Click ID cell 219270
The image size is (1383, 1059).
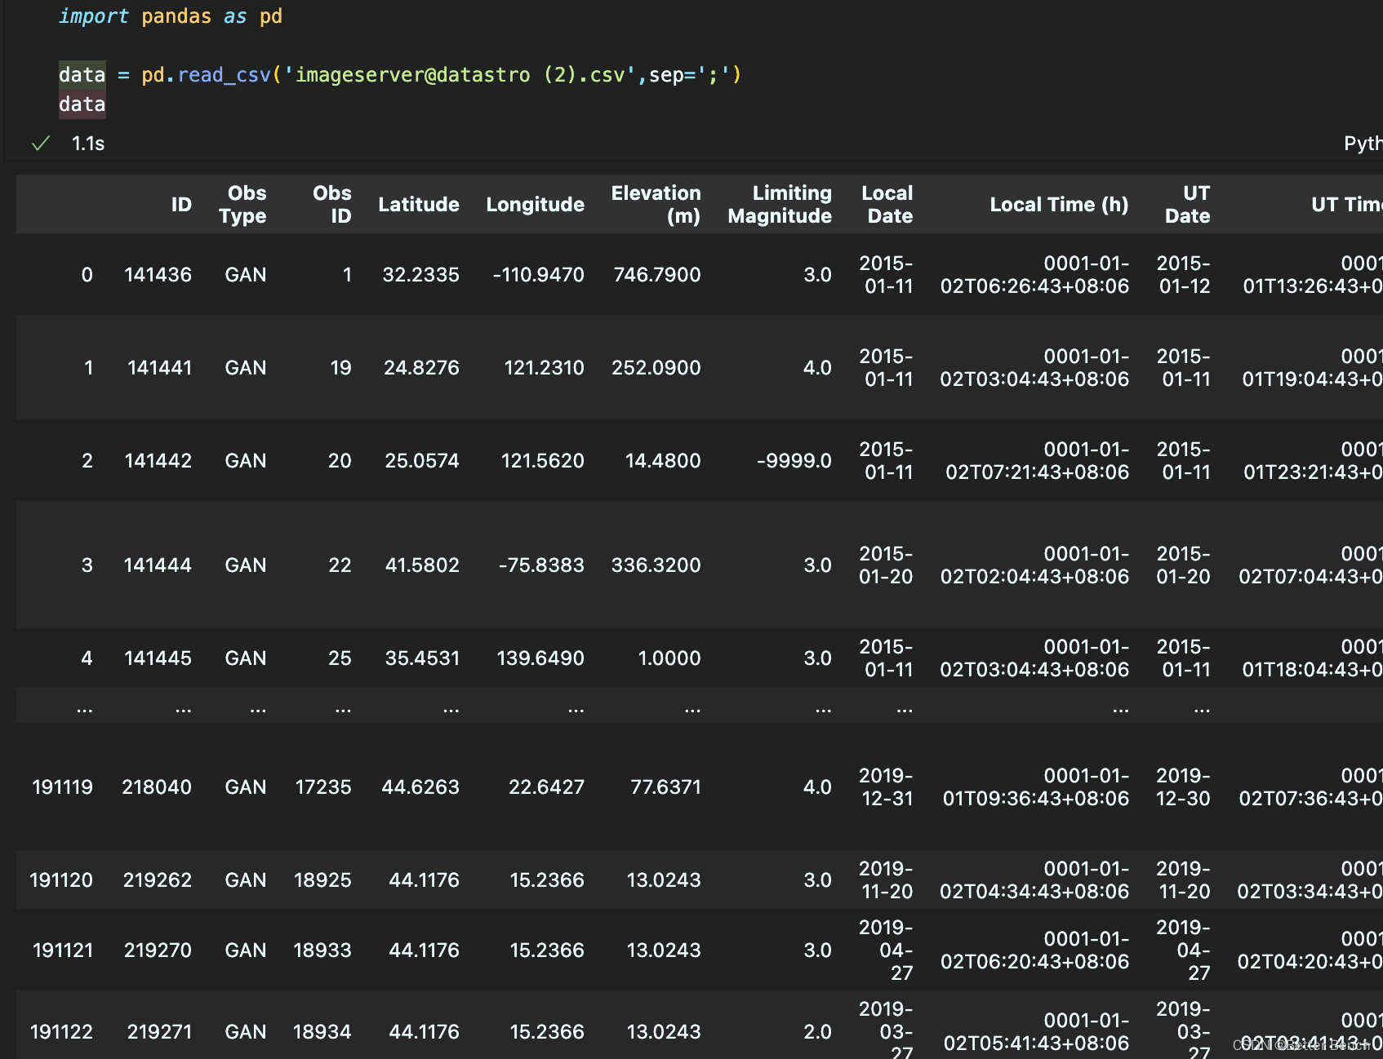pyautogui.click(x=158, y=950)
